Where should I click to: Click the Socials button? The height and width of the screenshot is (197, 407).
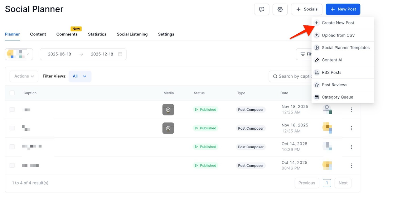point(306,9)
